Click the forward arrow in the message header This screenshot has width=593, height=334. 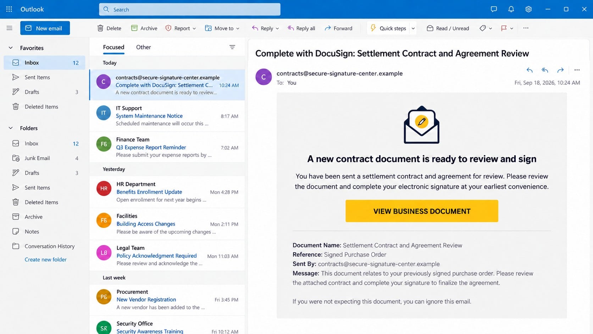tap(560, 70)
